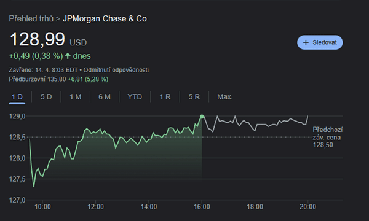Viewport: 369px width, 221px height.
Task: Open the 5 R range tab
Action: (194, 97)
